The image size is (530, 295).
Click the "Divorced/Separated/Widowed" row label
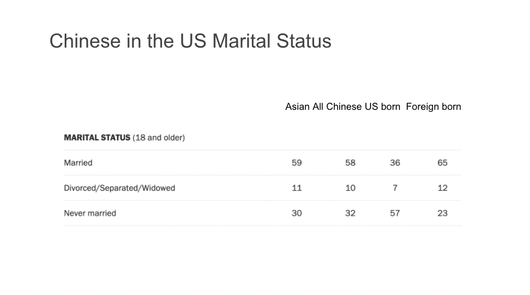[119, 188]
